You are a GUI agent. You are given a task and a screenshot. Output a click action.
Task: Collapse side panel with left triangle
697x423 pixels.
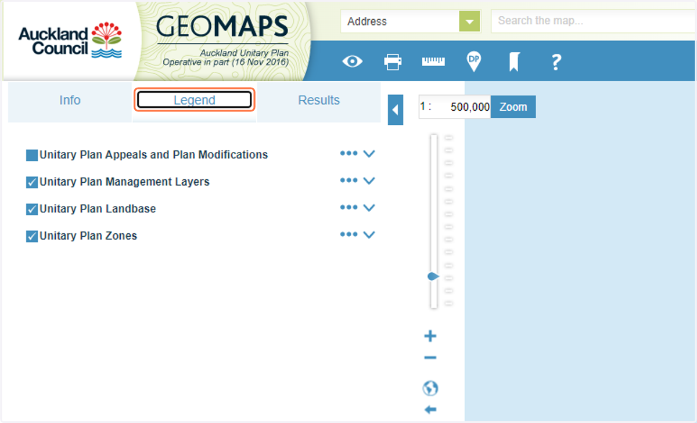click(396, 110)
